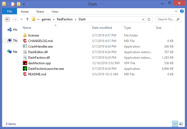Sort files by Date modified column
This screenshot has width=187, height=129.
tap(102, 28)
